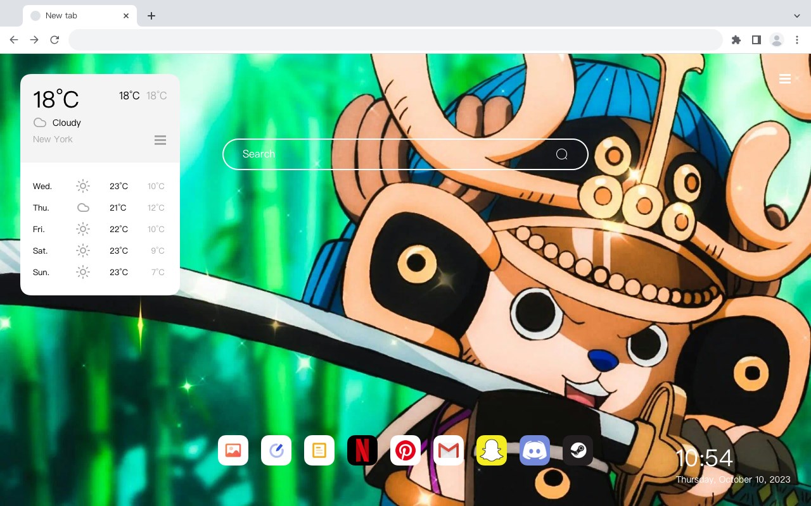
Task: Open the browser Extensions puzzle icon
Action: point(736,40)
